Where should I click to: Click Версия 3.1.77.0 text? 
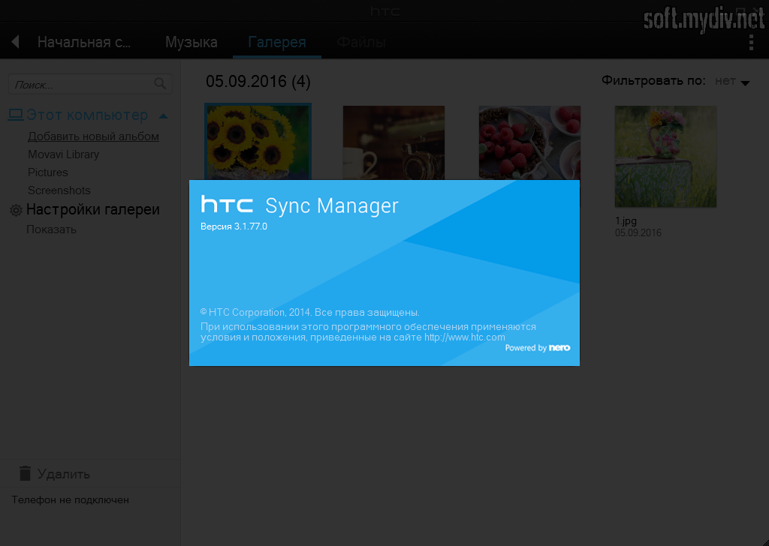pos(234,226)
